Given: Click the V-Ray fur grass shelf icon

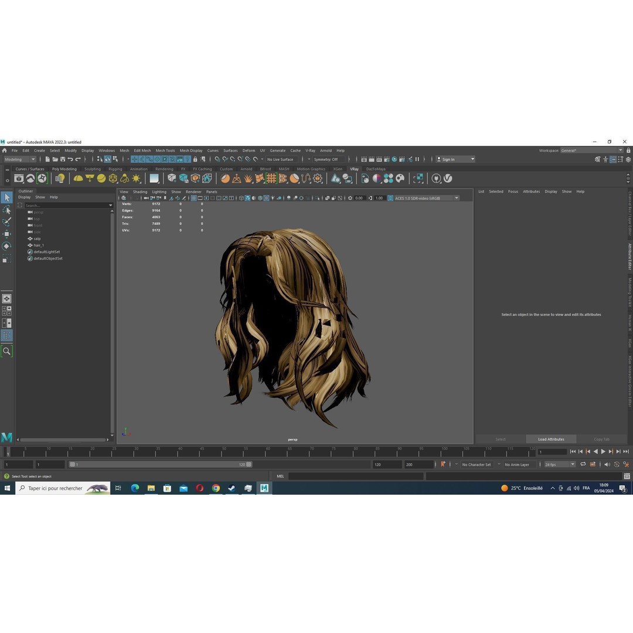Looking at the screenshot, I should [249, 178].
